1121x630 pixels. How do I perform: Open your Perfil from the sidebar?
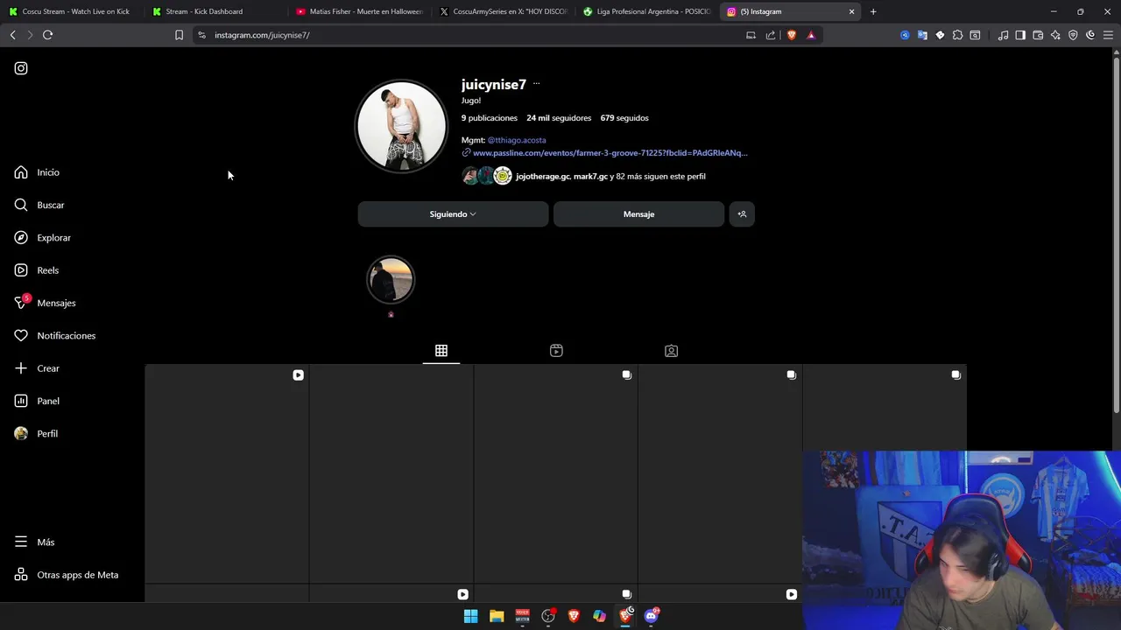(x=36, y=434)
